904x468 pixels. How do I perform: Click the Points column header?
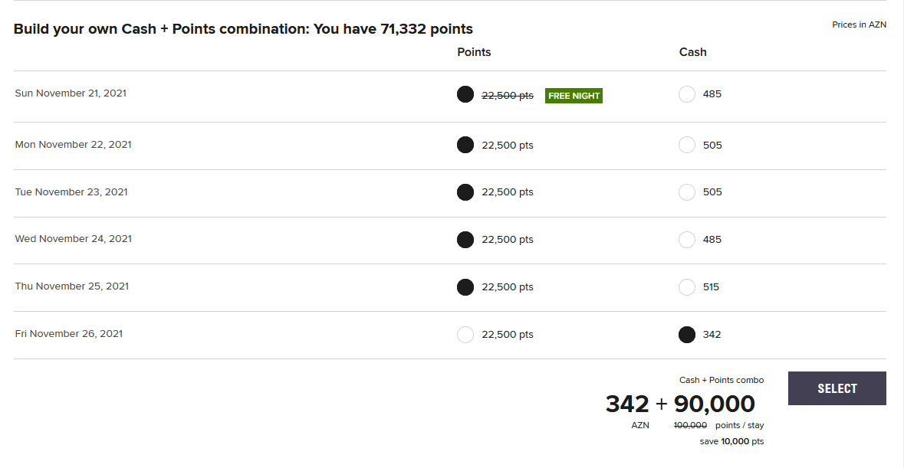474,52
